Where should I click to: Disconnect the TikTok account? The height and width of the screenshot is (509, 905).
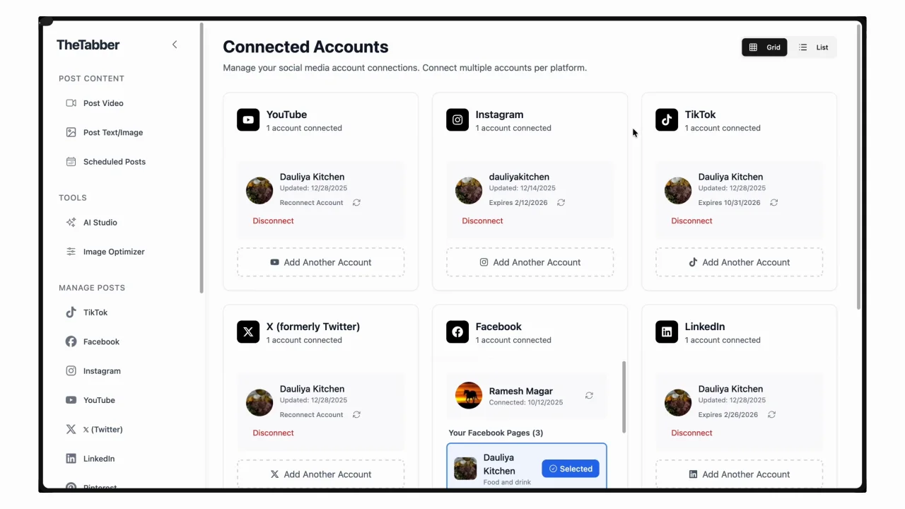click(x=691, y=221)
